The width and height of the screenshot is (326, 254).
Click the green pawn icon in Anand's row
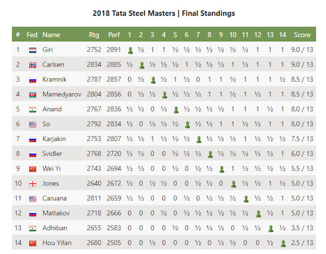pyautogui.click(x=176, y=109)
